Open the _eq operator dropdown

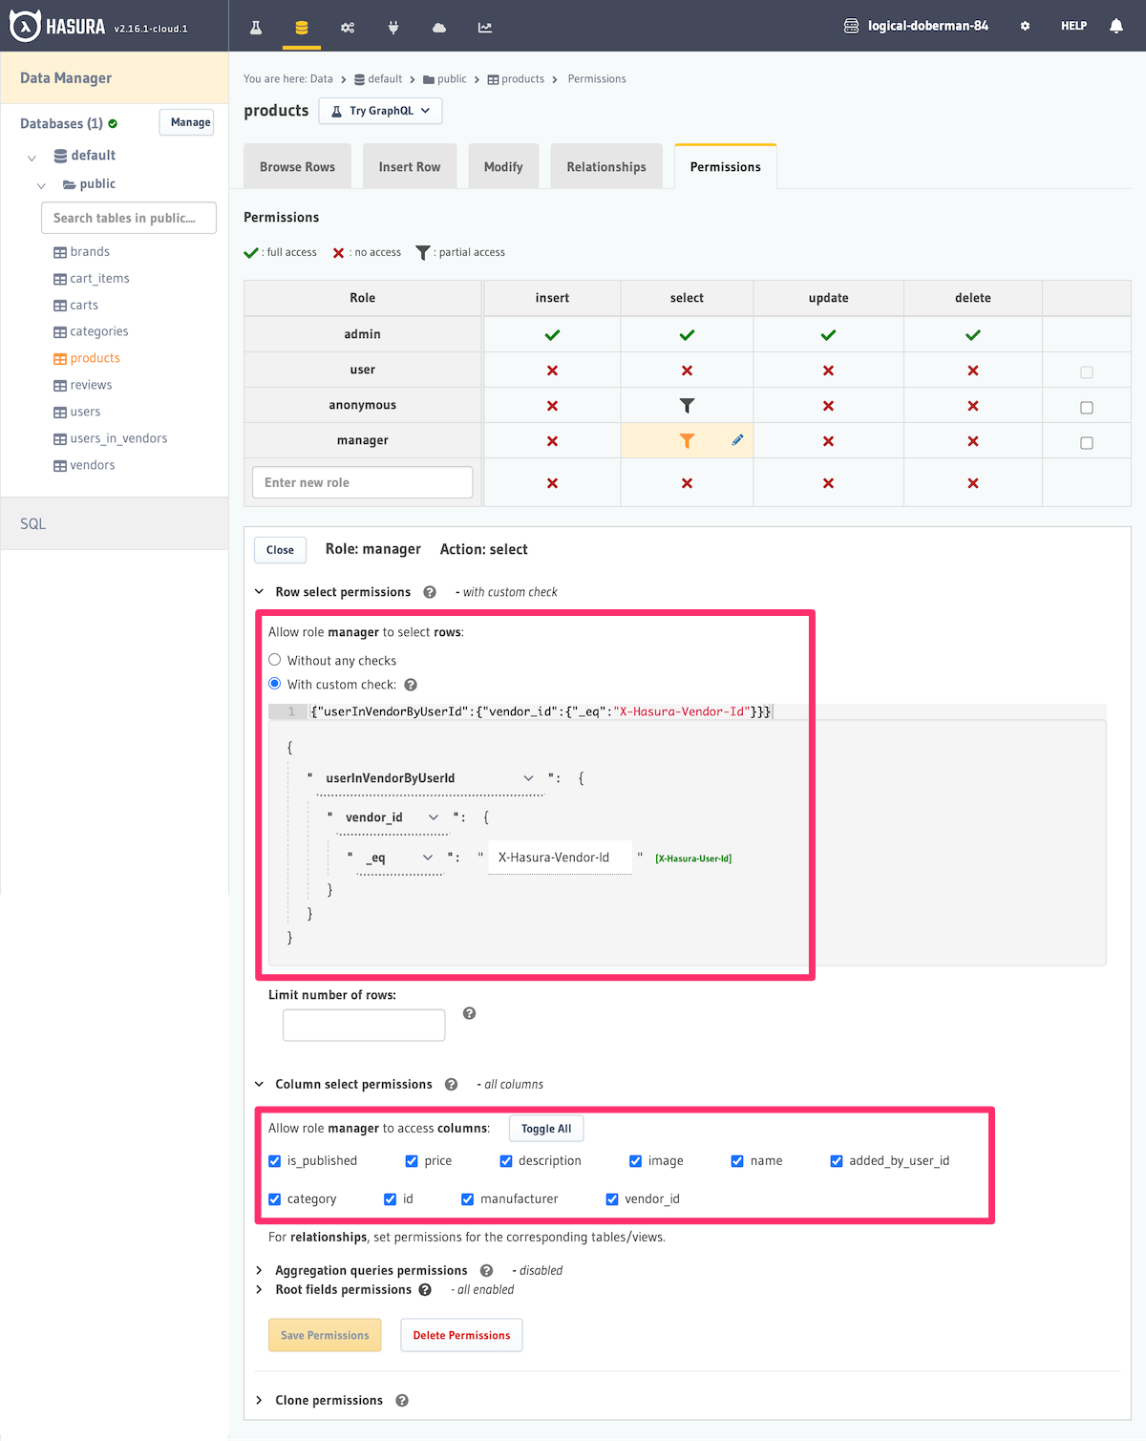[427, 857]
